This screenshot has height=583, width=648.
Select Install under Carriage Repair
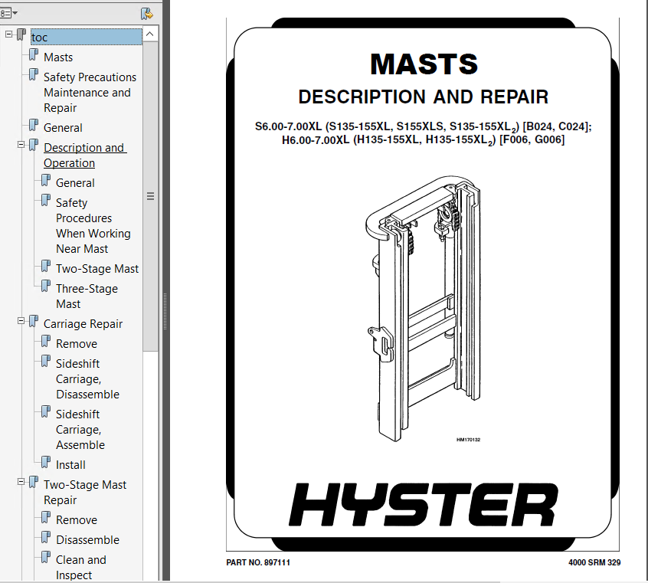pos(70,465)
